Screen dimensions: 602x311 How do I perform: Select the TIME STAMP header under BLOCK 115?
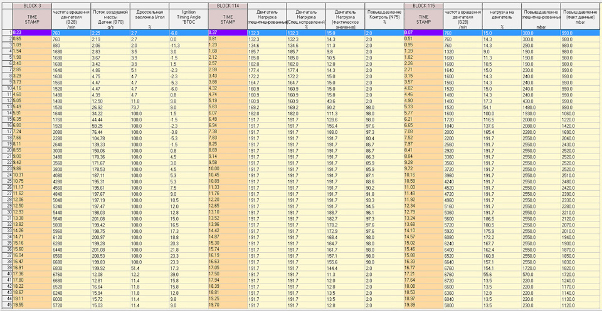click(423, 19)
